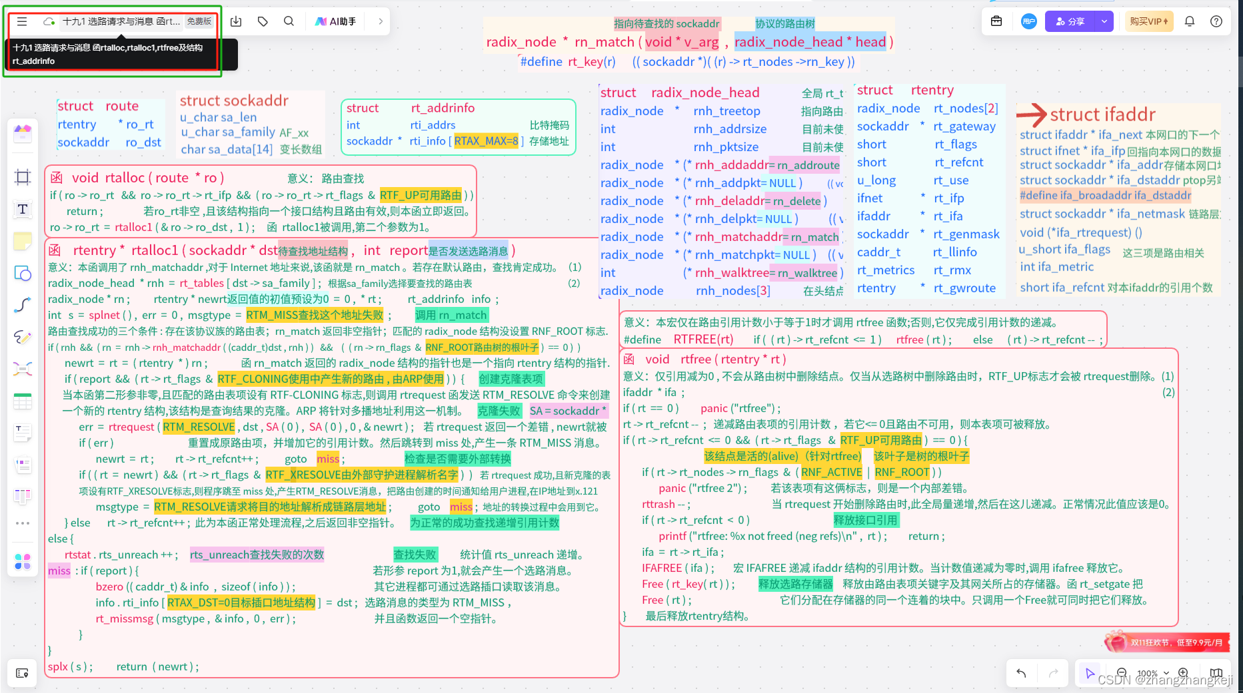Open the 双11狂欢节 promotion banner
The image size is (1243, 693).
click(x=1166, y=642)
